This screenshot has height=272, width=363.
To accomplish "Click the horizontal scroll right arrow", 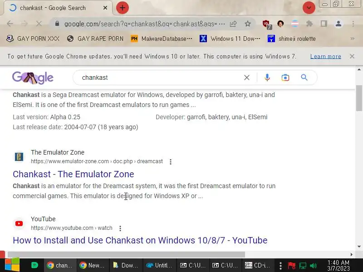I will pyautogui.click(x=351, y=254).
